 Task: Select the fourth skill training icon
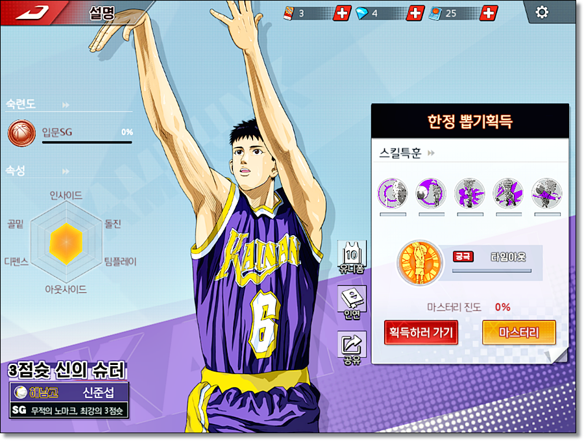coord(508,193)
